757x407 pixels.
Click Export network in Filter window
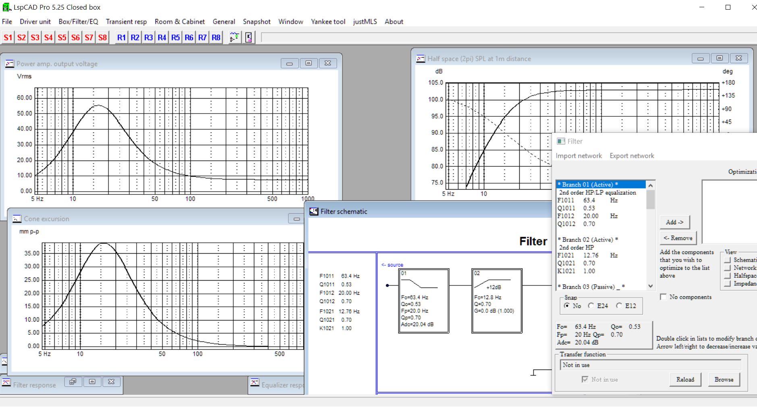pos(632,156)
